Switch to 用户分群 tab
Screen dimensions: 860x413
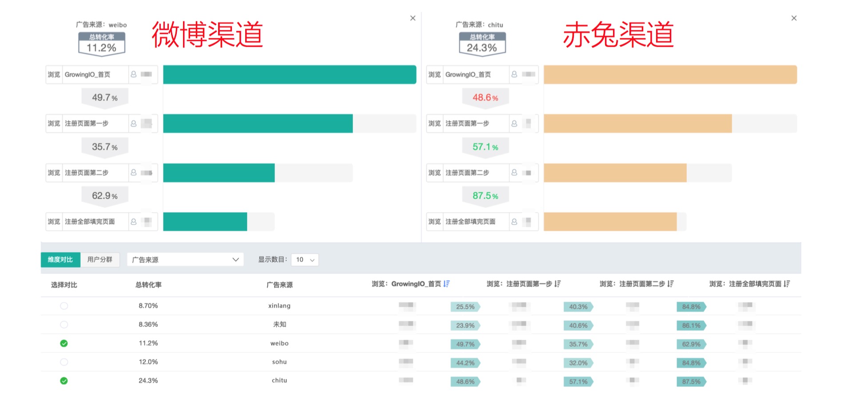[x=100, y=260]
